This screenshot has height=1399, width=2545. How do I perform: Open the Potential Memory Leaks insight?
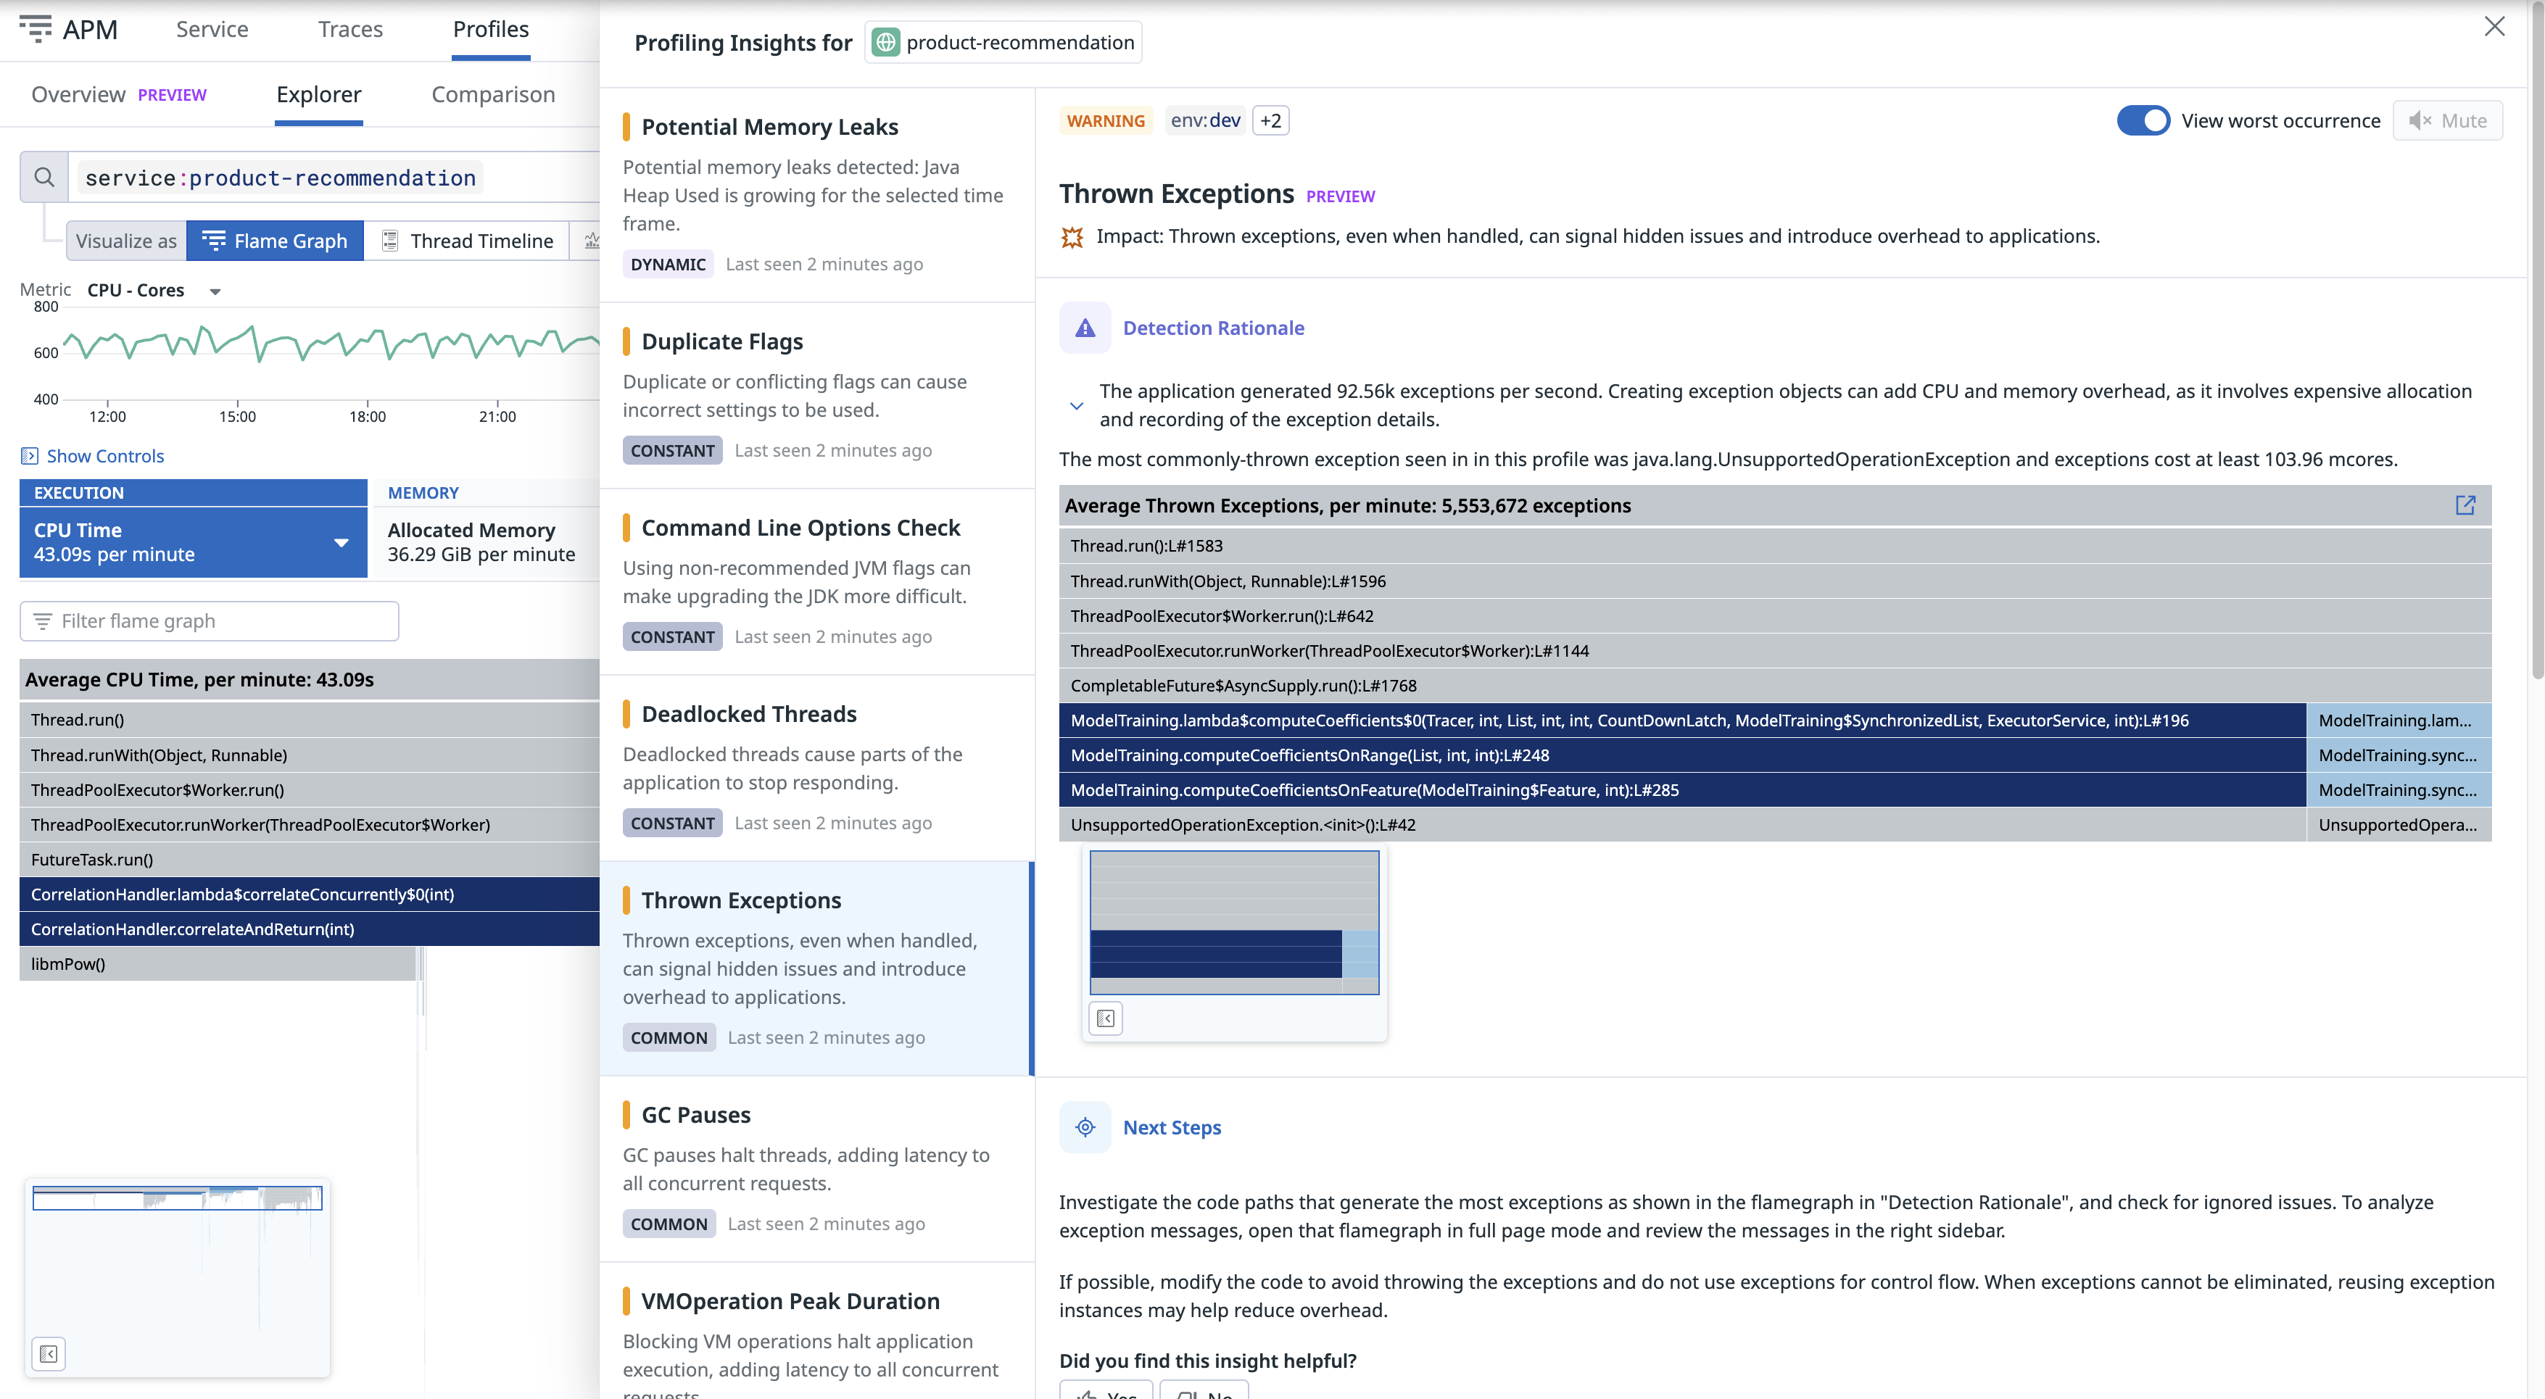[x=817, y=195]
